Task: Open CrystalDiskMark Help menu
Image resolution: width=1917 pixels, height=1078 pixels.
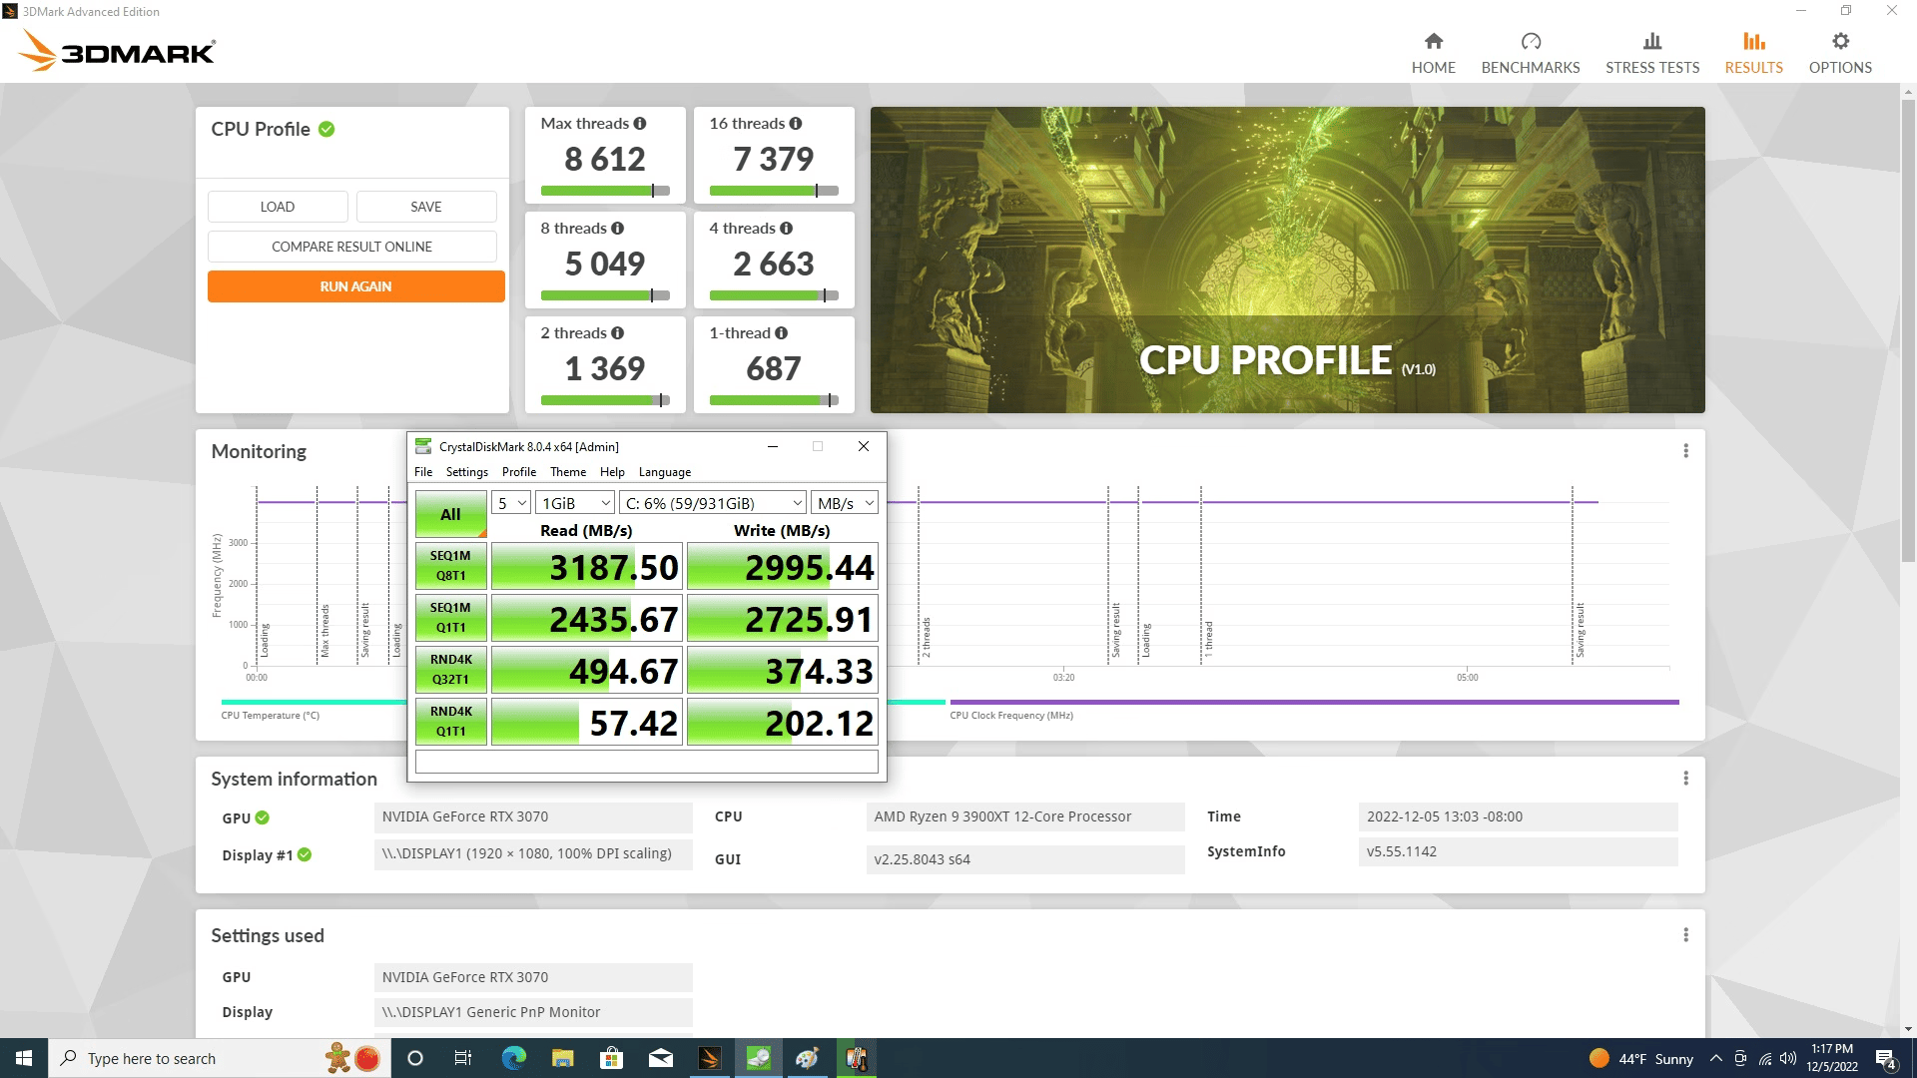Action: [x=612, y=472]
